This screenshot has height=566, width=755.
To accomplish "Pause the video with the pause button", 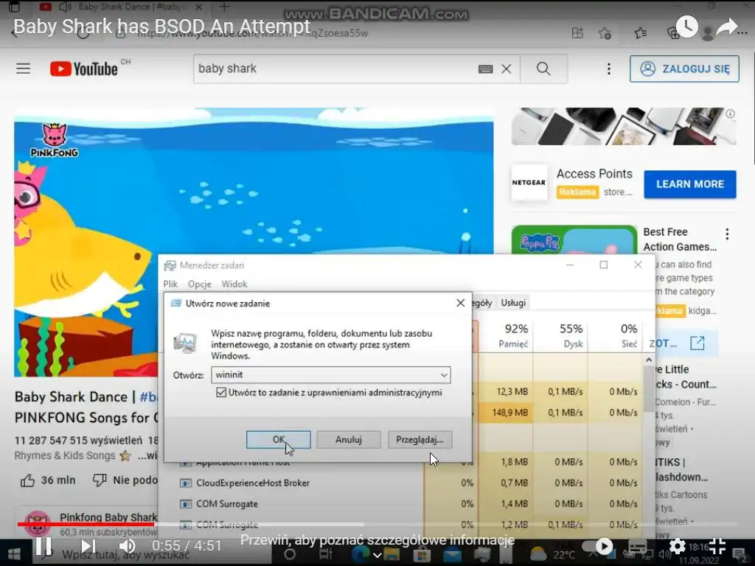I will (x=44, y=546).
